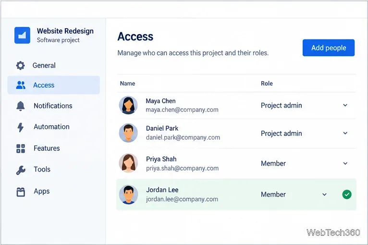This screenshot has height=245, width=368.
Task: Click the email jordan.lee@company.com
Action: [x=182, y=199]
